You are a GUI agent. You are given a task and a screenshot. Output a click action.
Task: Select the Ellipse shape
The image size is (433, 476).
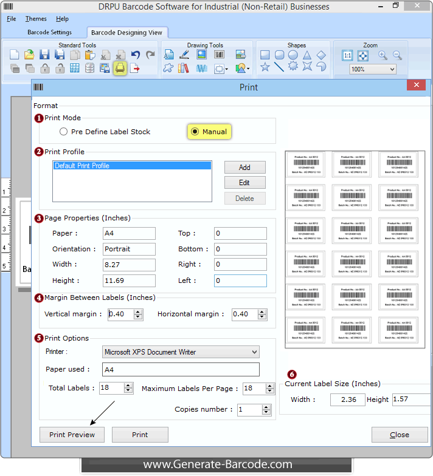[293, 55]
